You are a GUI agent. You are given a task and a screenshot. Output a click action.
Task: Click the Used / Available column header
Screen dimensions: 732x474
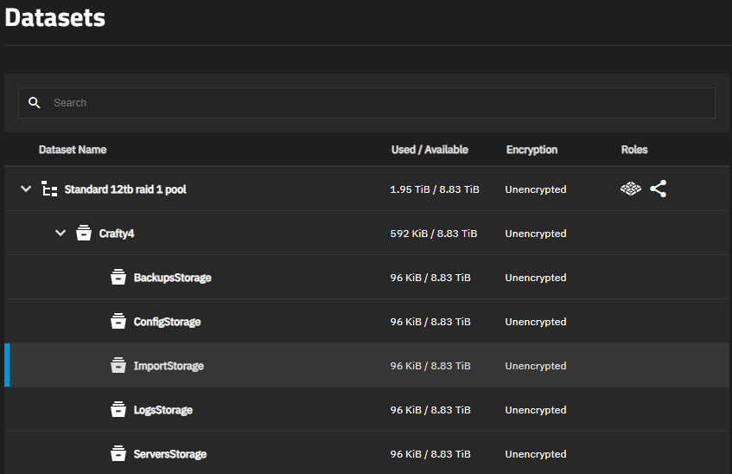pos(430,150)
